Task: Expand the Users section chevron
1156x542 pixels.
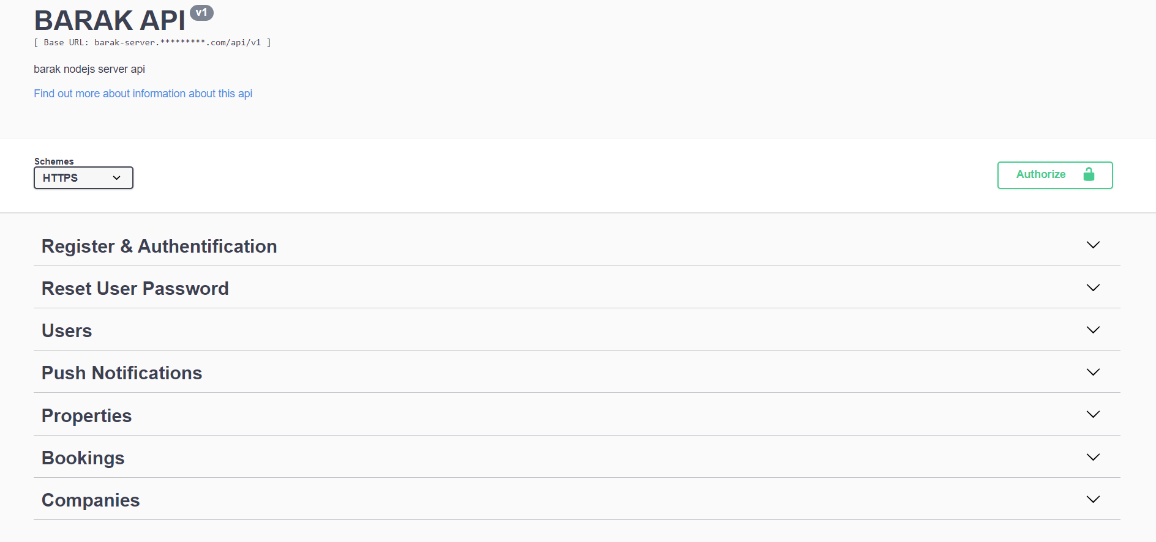Action: pos(1093,330)
